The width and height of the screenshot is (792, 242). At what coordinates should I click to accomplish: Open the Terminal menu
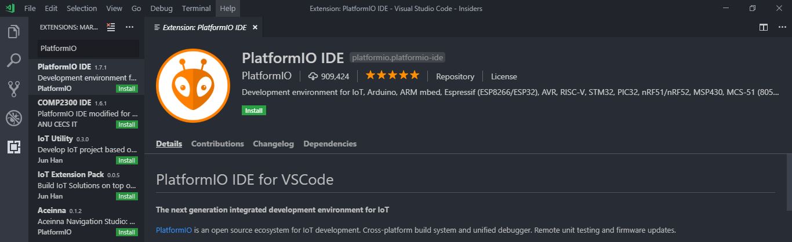[x=196, y=9]
